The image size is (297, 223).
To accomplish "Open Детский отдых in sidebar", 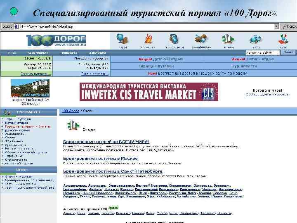I will [x=17, y=130].
